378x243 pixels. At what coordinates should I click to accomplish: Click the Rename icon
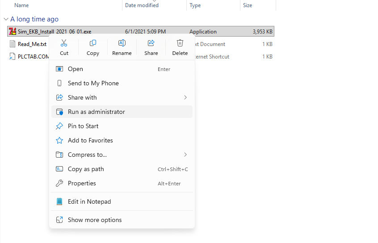(122, 43)
